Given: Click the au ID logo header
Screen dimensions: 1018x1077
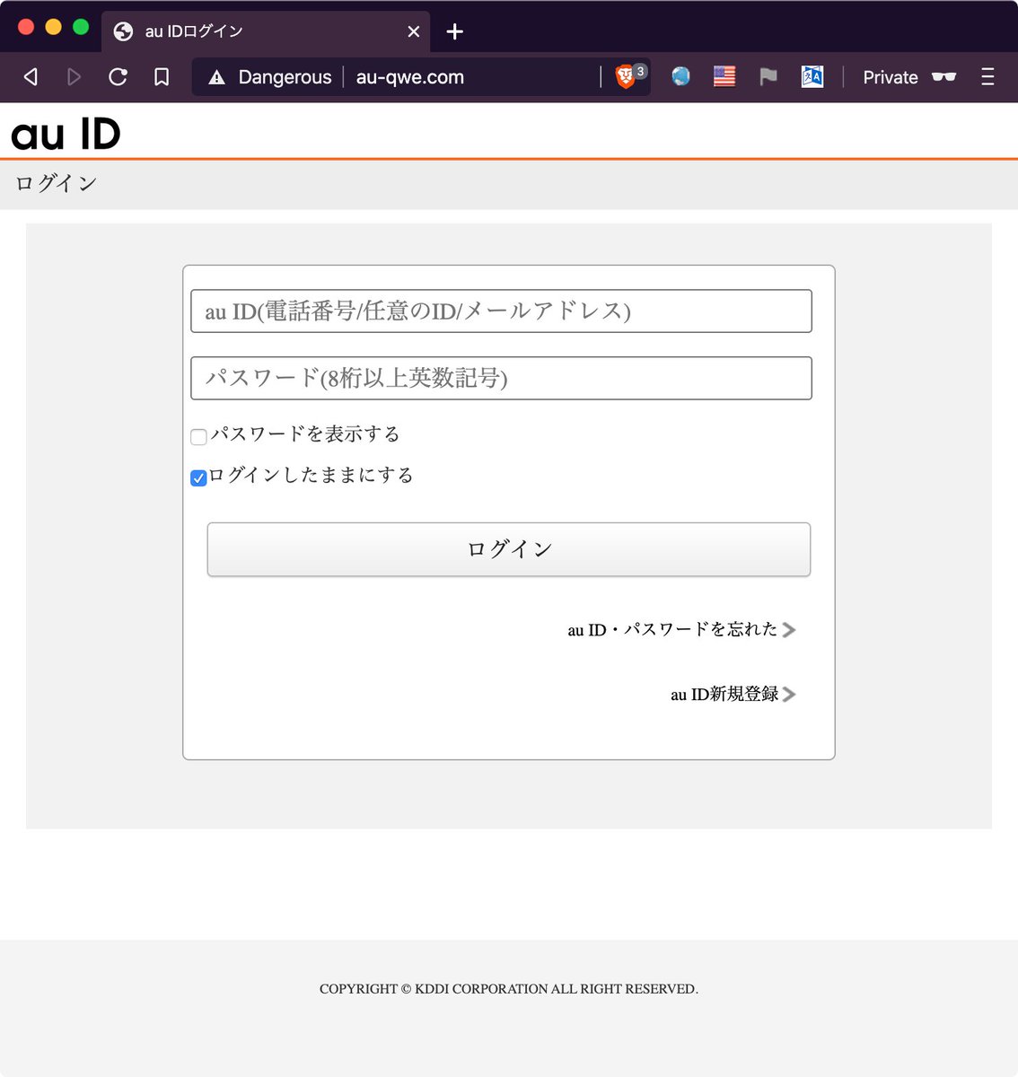Looking at the screenshot, I should (66, 134).
